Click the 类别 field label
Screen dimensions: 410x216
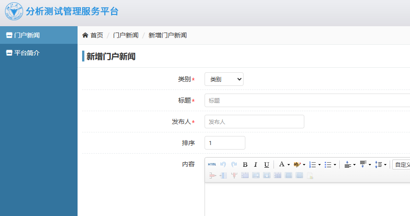[184, 79]
